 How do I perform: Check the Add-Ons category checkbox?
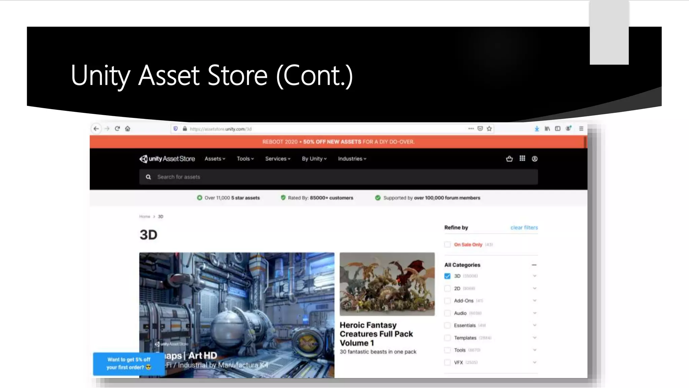tap(447, 301)
